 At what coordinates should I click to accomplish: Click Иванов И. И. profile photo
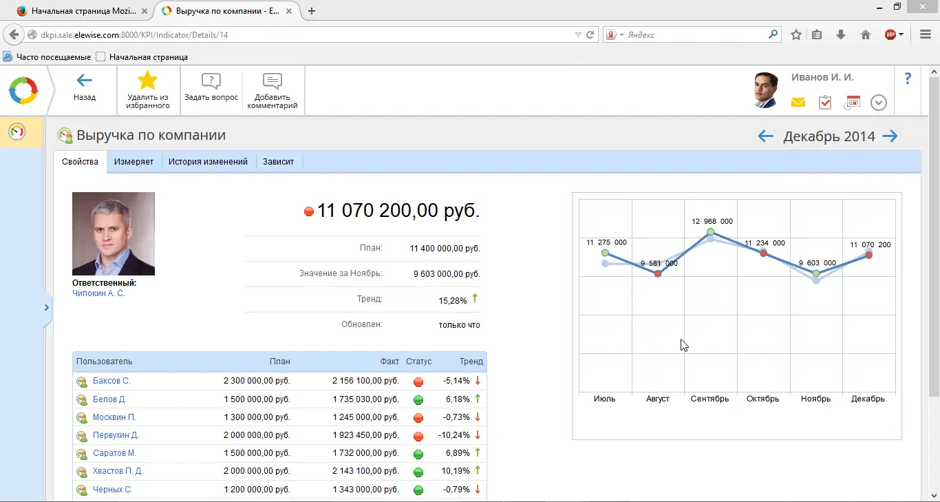[767, 90]
